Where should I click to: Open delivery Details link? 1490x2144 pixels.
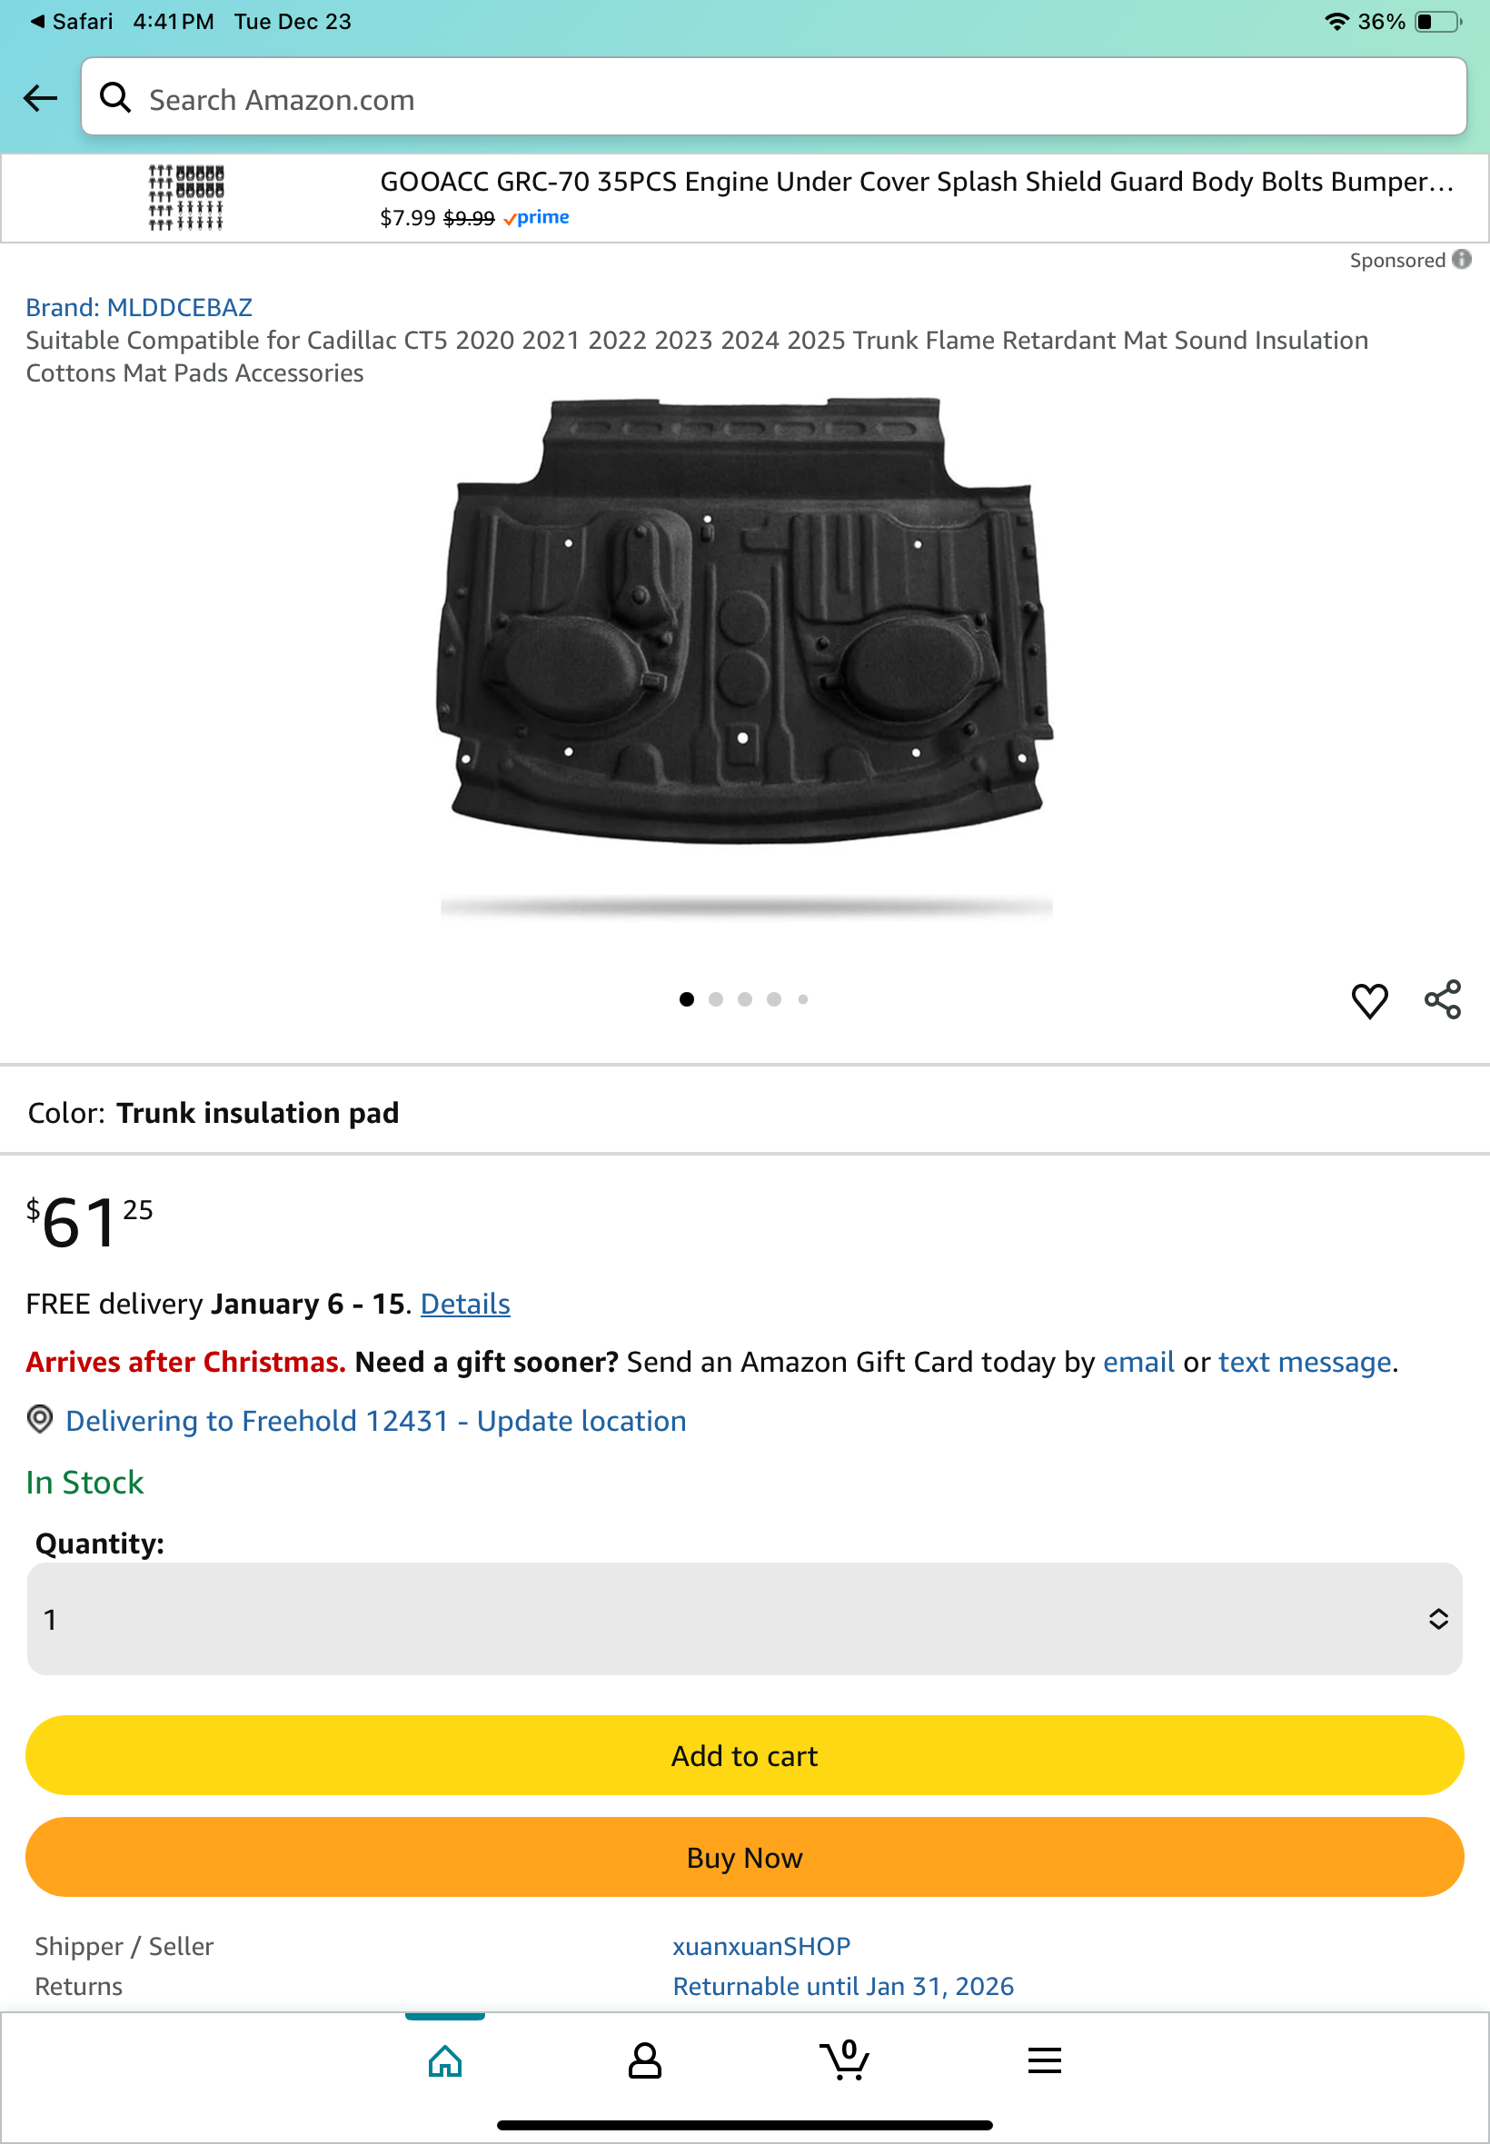pos(465,1304)
